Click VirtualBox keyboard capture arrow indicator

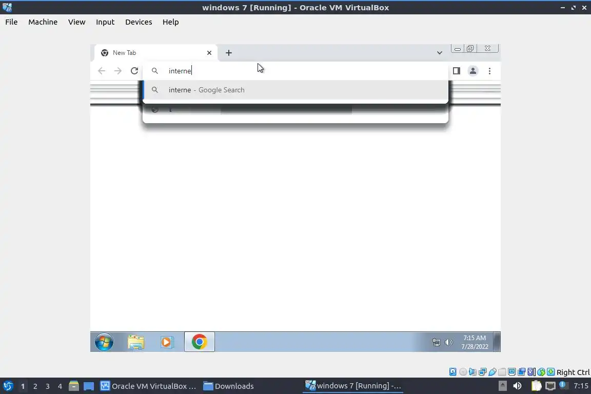[550, 372]
